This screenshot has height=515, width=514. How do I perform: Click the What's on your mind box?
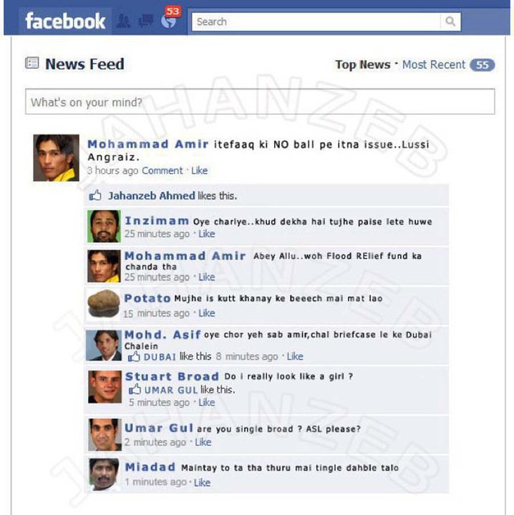click(260, 102)
